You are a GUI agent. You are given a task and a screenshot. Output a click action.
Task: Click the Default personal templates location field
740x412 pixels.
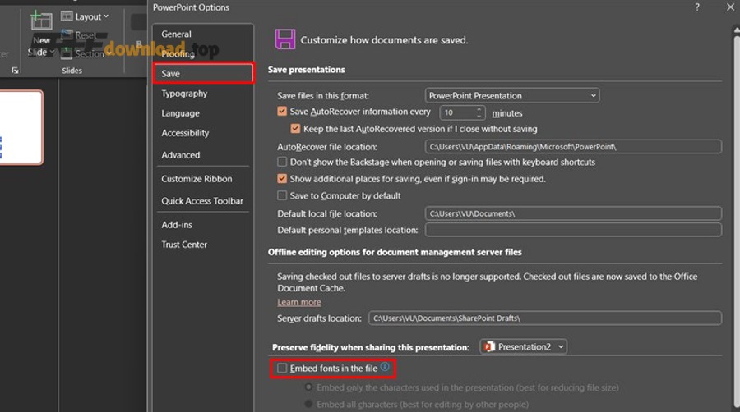point(573,230)
